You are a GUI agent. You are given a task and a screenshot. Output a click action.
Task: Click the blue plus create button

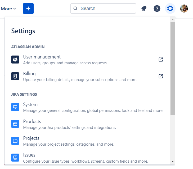coord(28,9)
